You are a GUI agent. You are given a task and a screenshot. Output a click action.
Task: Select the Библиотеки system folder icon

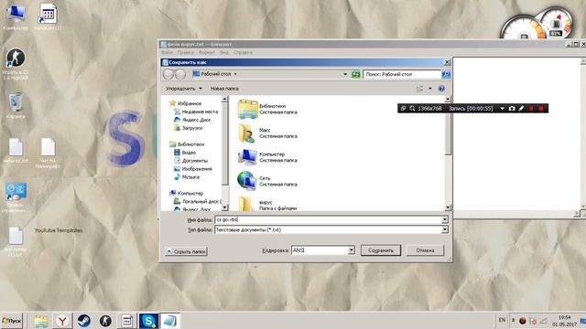click(x=247, y=109)
